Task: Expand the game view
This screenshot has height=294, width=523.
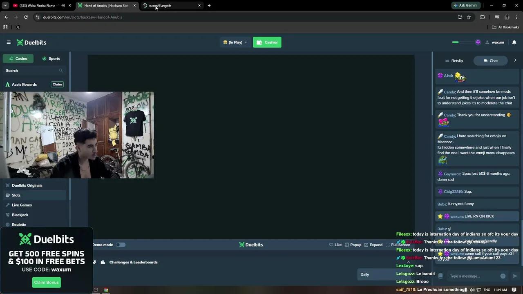Action: tap(373, 245)
